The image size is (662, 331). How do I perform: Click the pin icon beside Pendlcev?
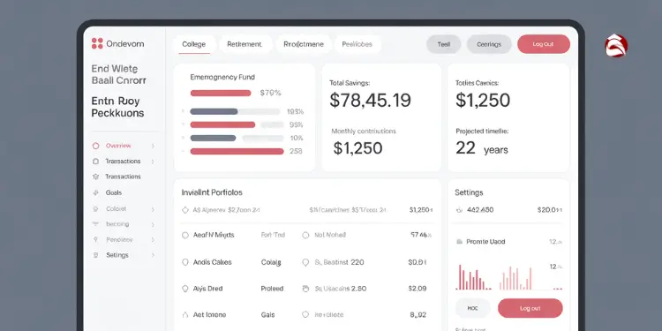tap(95, 239)
